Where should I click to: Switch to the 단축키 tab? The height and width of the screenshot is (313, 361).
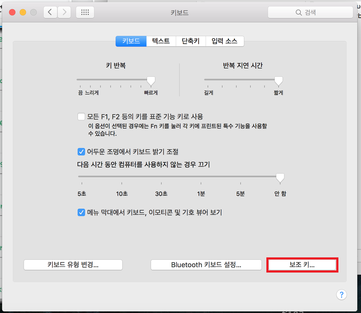click(191, 41)
